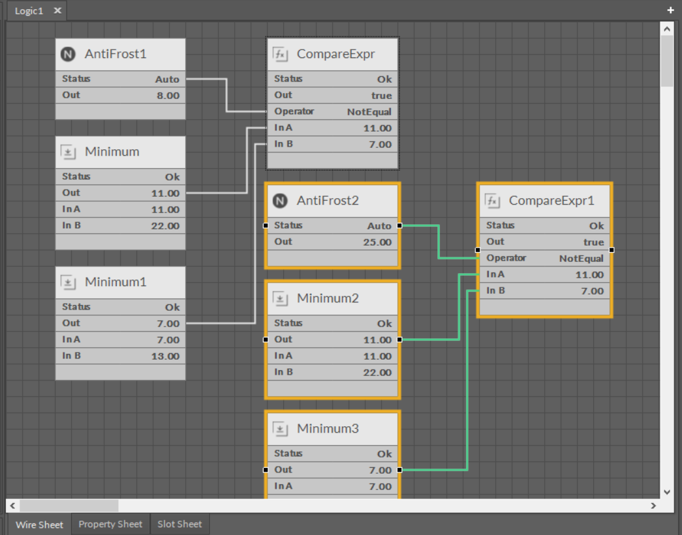Viewport: 682px width, 535px height.
Task: Select the CompareExpr1 block title
Action: (x=551, y=200)
